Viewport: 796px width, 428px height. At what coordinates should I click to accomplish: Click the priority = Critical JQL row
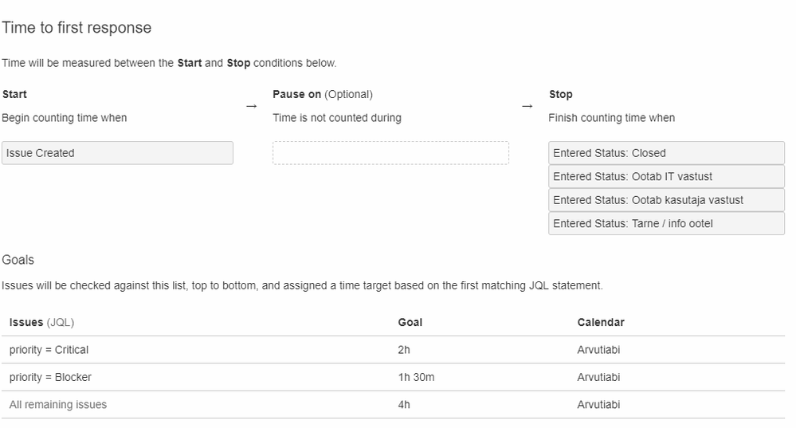click(49, 350)
